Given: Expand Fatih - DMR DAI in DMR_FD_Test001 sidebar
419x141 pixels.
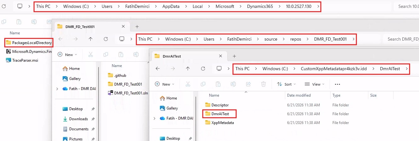Looking at the screenshot, I should [57, 89].
